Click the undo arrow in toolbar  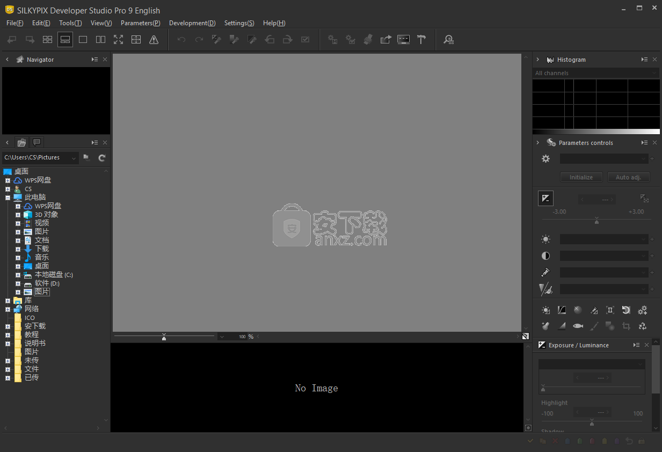[181, 39]
